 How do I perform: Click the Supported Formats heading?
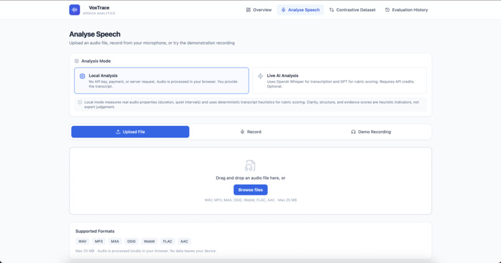click(x=95, y=231)
